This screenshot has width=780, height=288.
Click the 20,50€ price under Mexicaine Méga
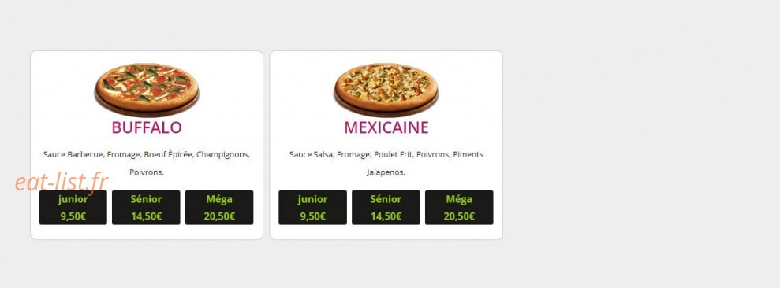(x=459, y=216)
